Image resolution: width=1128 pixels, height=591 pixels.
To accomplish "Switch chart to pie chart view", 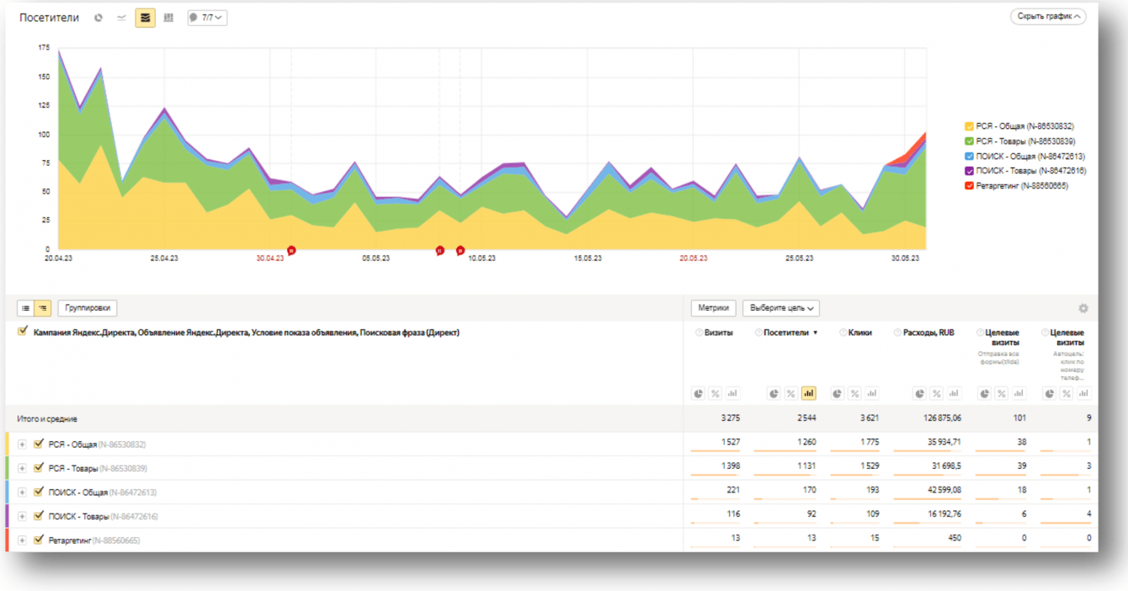I will (x=98, y=18).
